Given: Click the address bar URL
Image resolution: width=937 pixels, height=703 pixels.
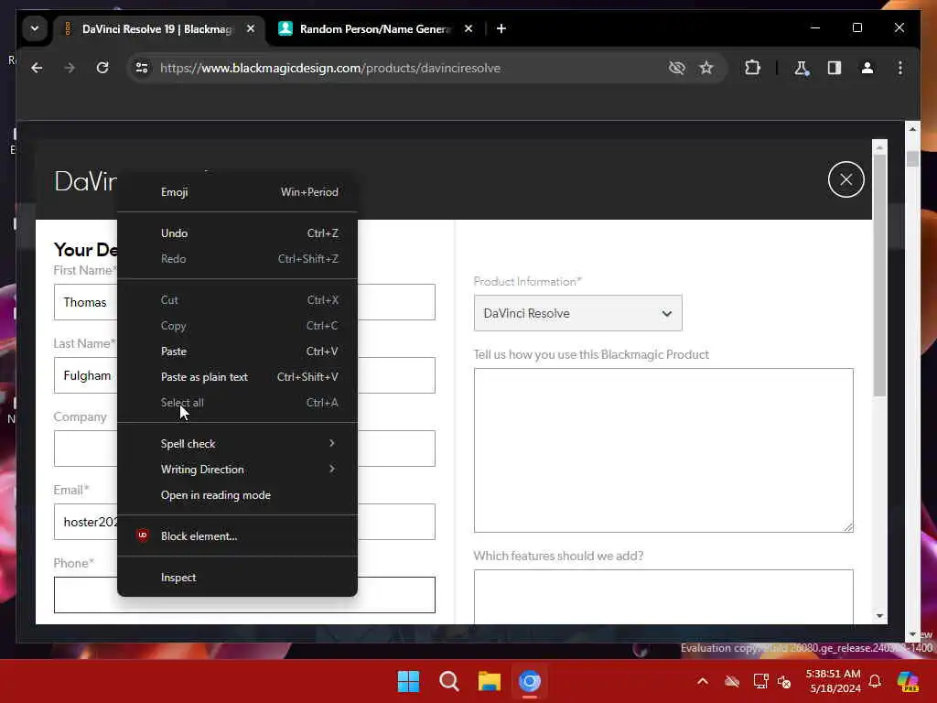Looking at the screenshot, I should (x=330, y=68).
